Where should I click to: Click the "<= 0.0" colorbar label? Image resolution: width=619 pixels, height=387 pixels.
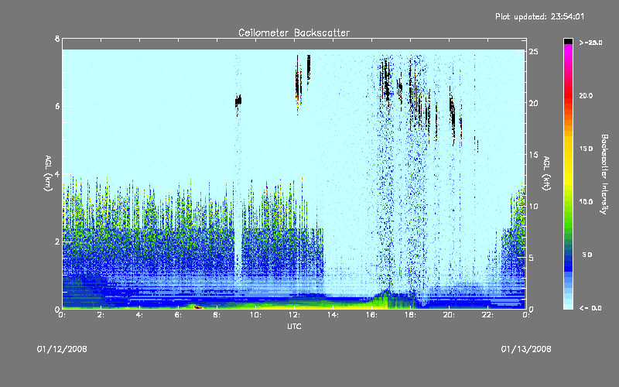[590, 308]
